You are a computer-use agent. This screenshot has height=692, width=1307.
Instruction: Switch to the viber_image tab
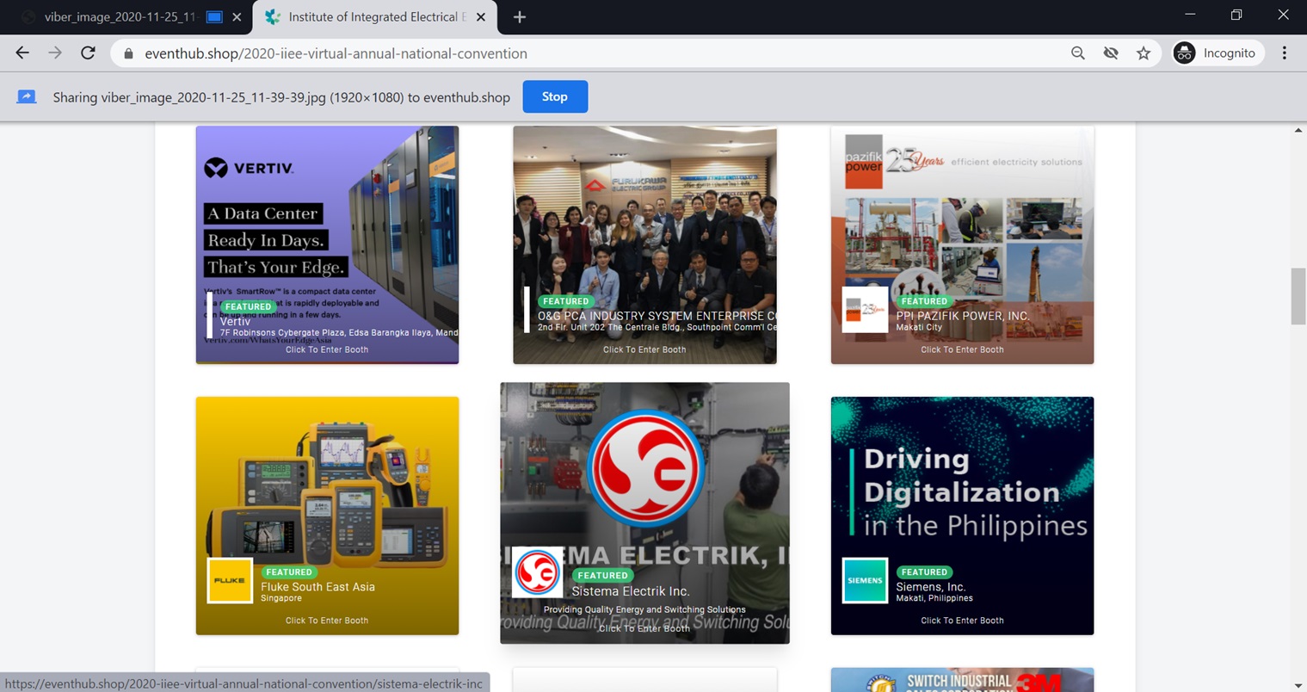click(x=120, y=17)
